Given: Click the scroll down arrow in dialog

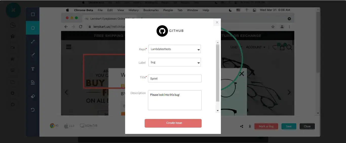Looking at the screenshot, I should [217, 111].
